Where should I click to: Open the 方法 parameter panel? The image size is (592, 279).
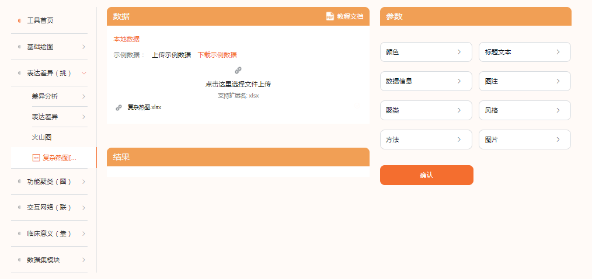(426, 139)
